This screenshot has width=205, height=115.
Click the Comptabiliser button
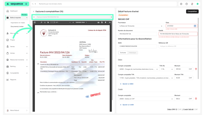(192, 11)
